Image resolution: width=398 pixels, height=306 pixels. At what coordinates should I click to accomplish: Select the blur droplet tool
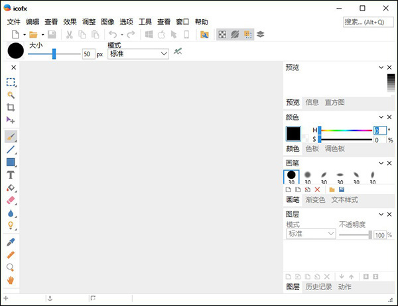pos(11,213)
